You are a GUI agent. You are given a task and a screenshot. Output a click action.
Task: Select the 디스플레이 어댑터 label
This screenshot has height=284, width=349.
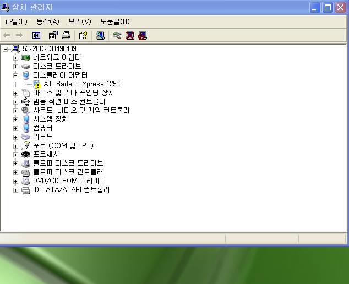click(61, 75)
